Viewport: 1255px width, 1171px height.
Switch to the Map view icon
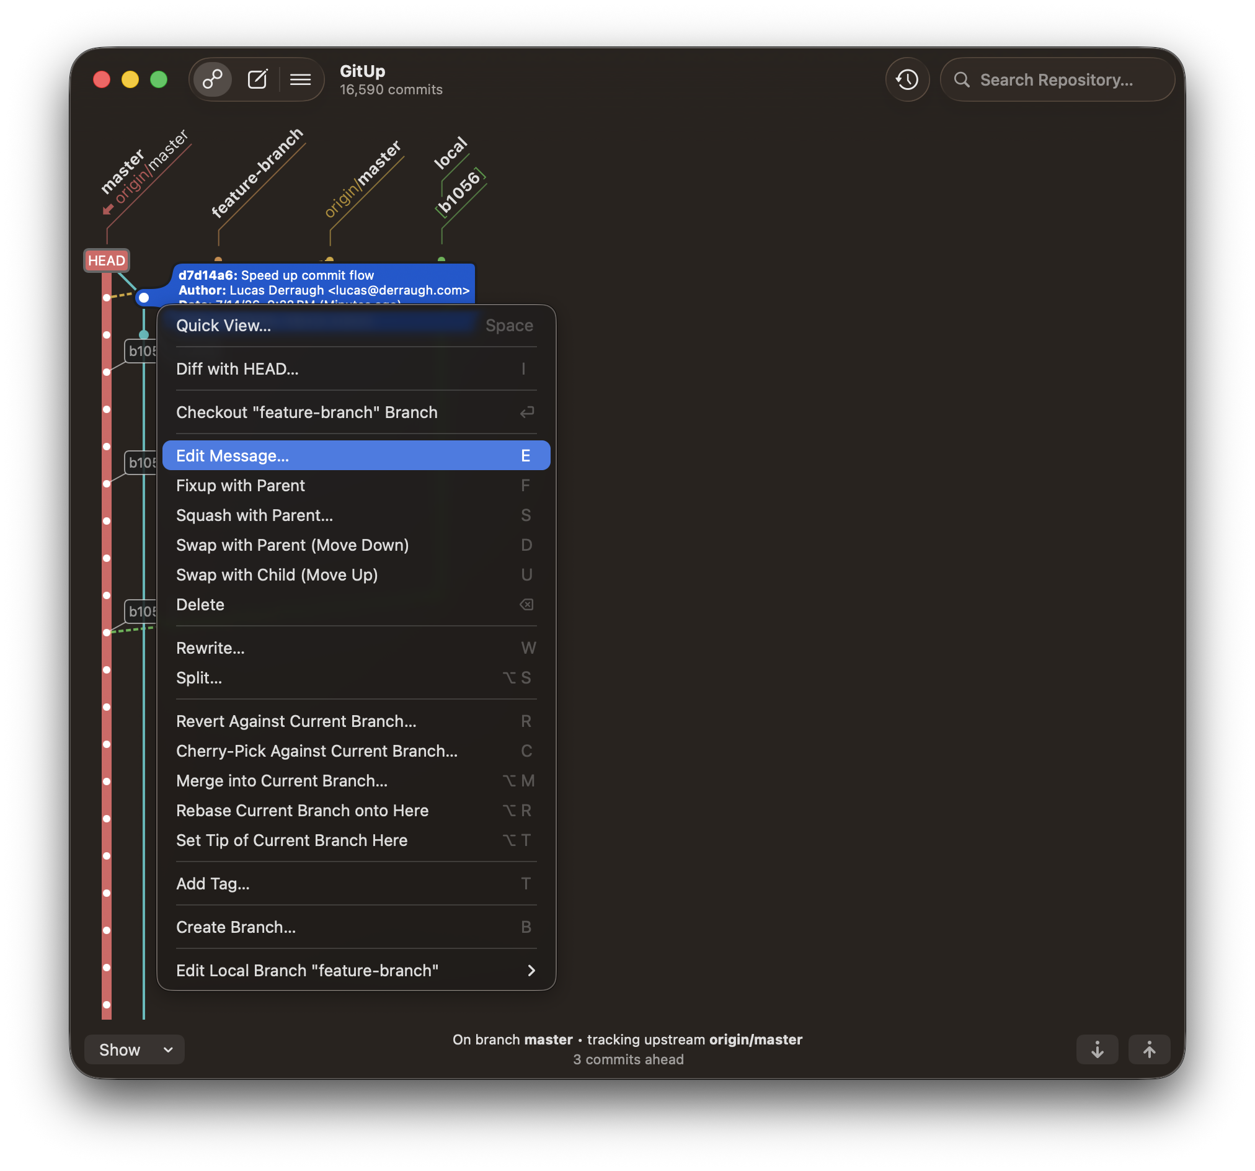click(212, 79)
